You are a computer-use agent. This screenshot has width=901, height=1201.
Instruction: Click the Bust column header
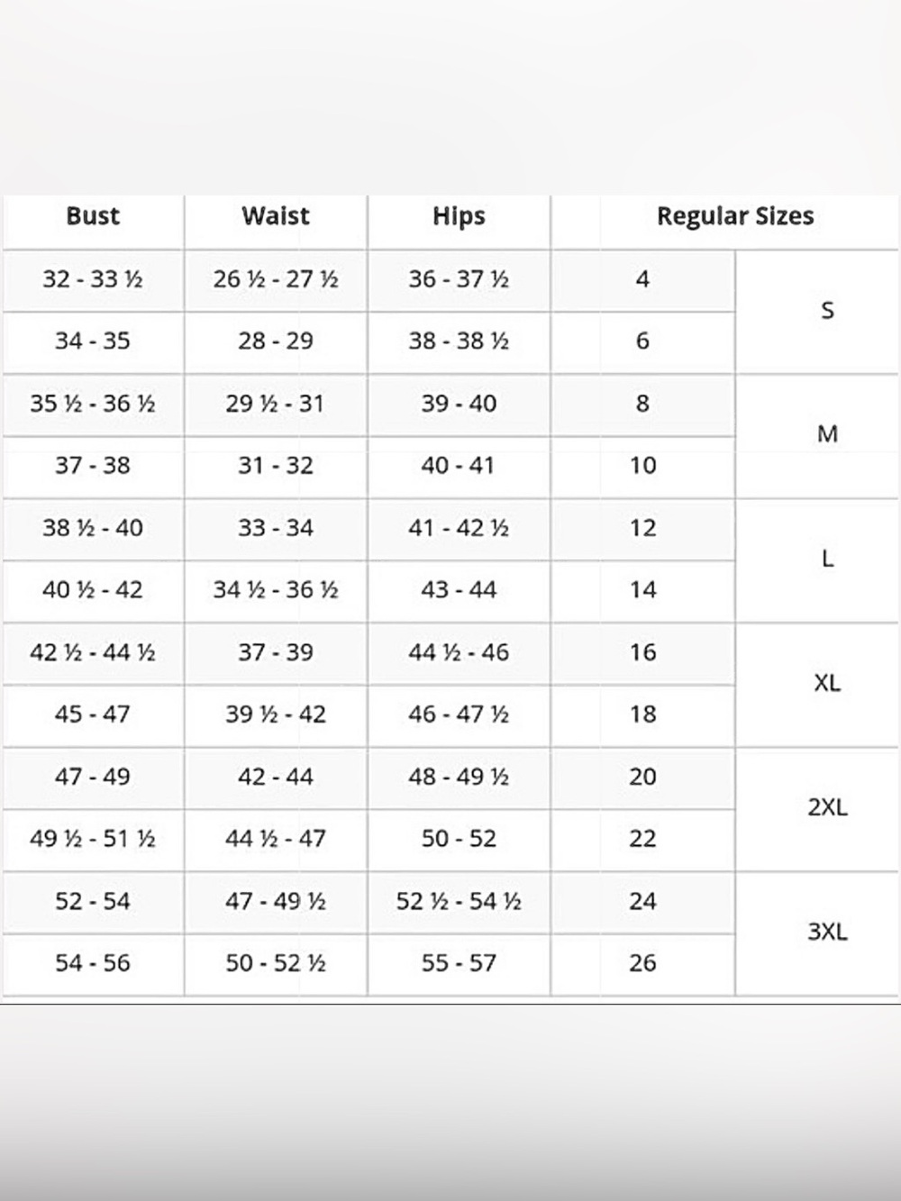tap(93, 216)
